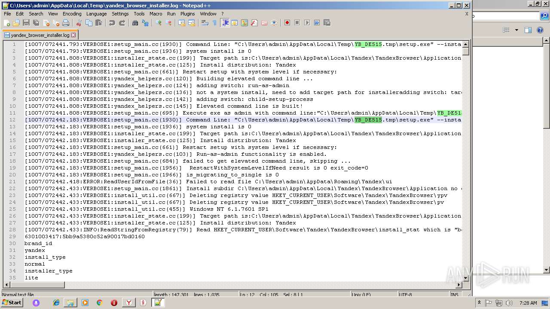Toggle synchronized horizontal scrolling
The width and height of the screenshot is (550, 309).
(191, 23)
